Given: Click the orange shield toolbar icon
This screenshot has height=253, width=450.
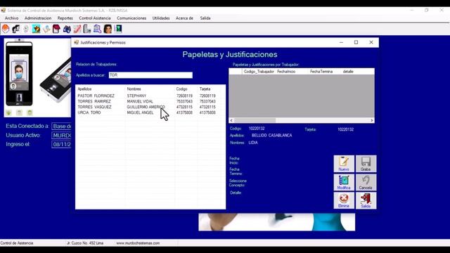Looking at the screenshot, I should pos(6,29).
